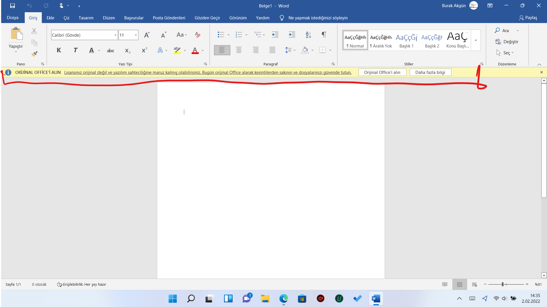Click the Decrease Indent icon
The height and width of the screenshot is (307, 547).
[275, 35]
